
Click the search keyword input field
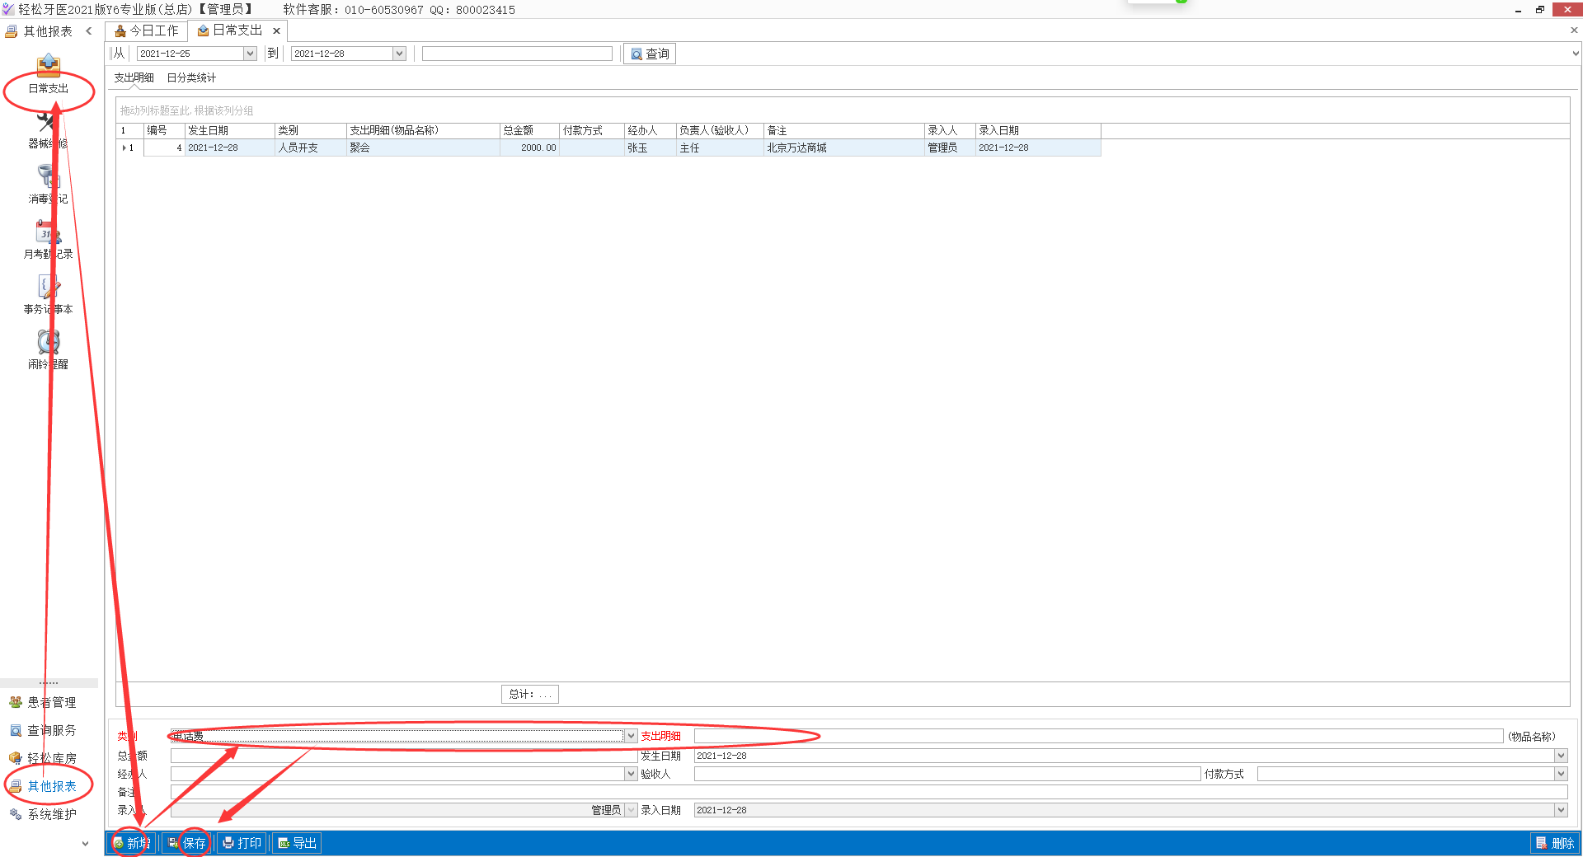coord(517,54)
